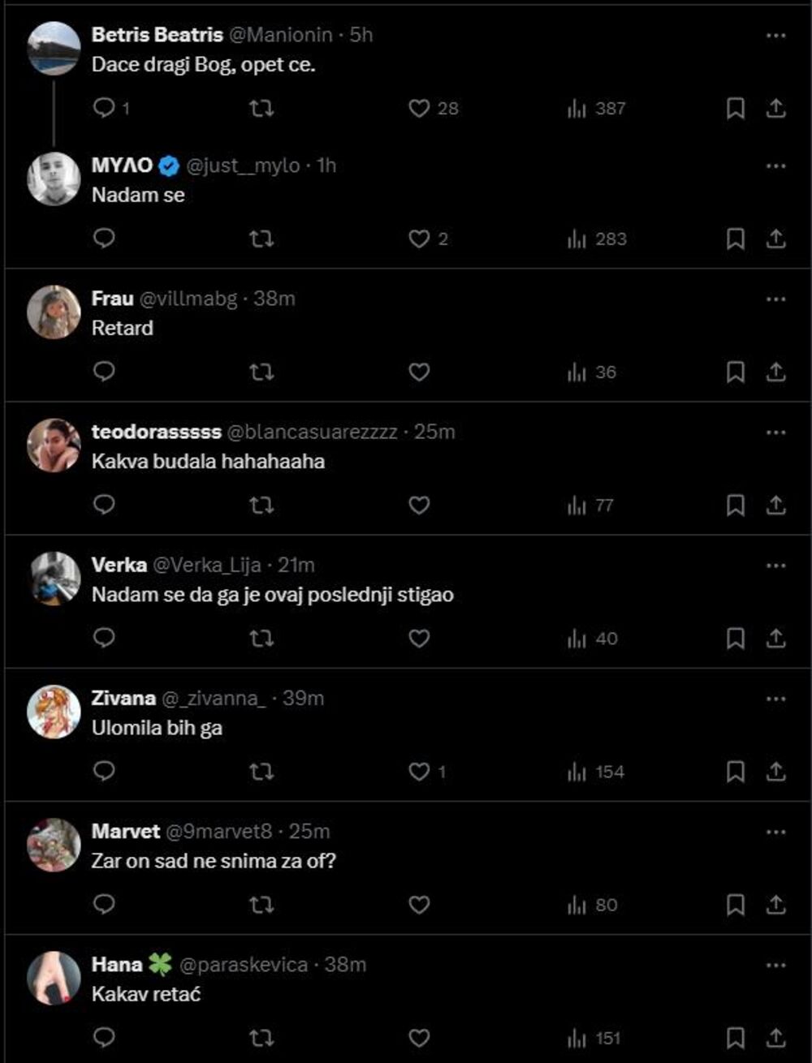Screen dimensions: 812x1063
Task: Open more options on Marvet's tweet
Action: [776, 832]
